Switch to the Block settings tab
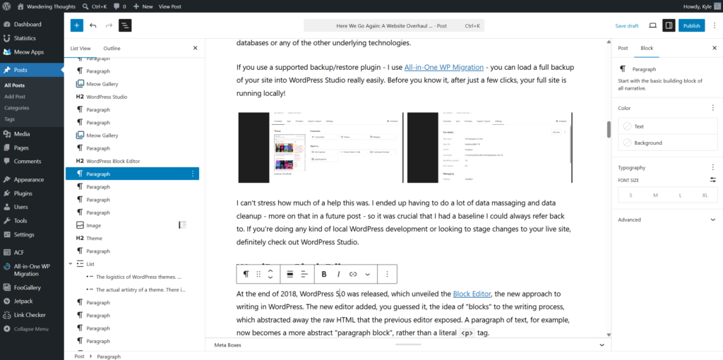Image resolution: width=723 pixels, height=360 pixels. click(x=647, y=48)
